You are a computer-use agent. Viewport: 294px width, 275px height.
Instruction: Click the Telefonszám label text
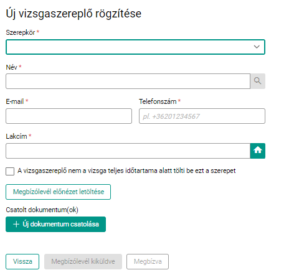click(x=158, y=101)
